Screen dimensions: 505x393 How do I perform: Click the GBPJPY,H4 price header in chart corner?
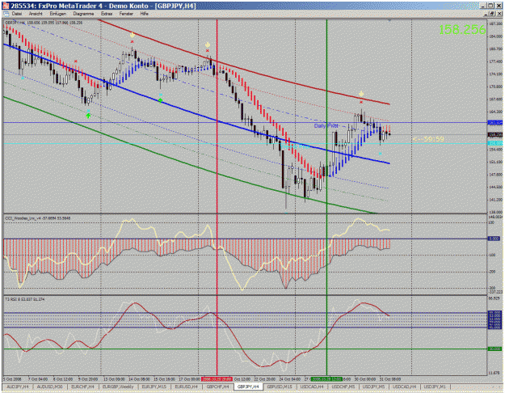tap(44, 23)
